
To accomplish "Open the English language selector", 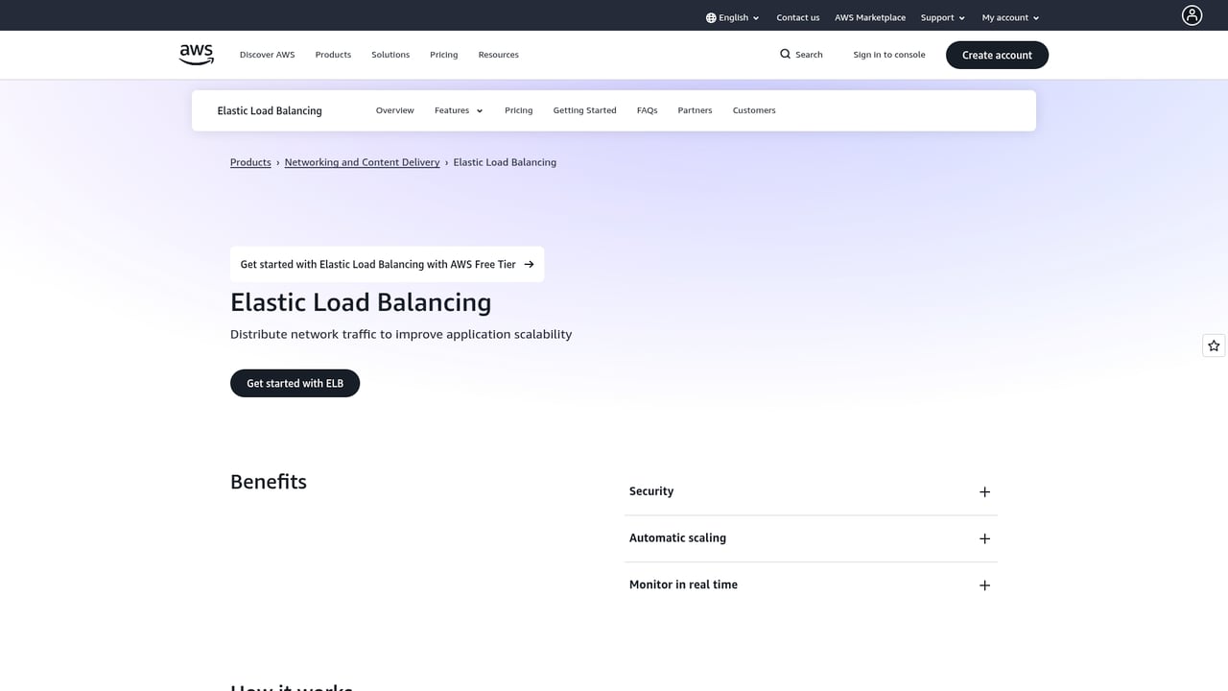I will [x=732, y=17].
